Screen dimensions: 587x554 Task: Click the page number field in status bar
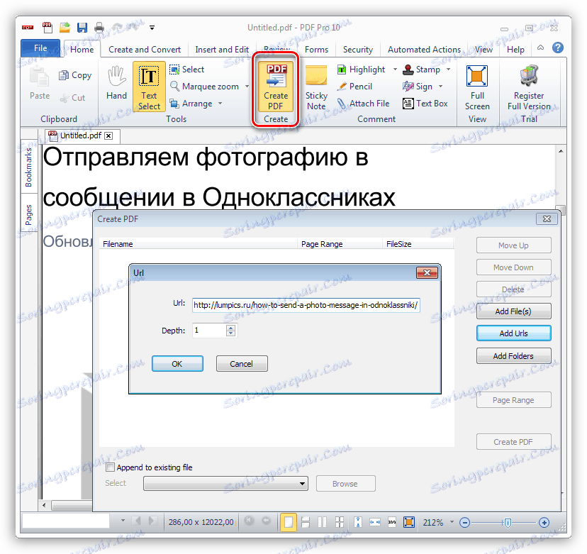pyautogui.click(x=65, y=521)
